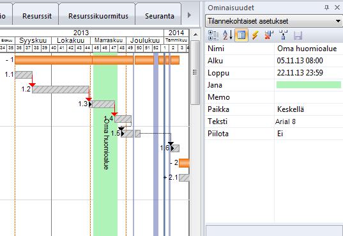Screen dimensions: 343x236
Task: Click the Marraskuu month header
Action: (x=109, y=40)
